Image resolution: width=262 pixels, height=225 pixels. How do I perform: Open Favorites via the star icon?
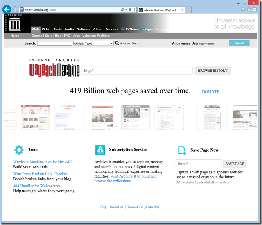(249, 9)
